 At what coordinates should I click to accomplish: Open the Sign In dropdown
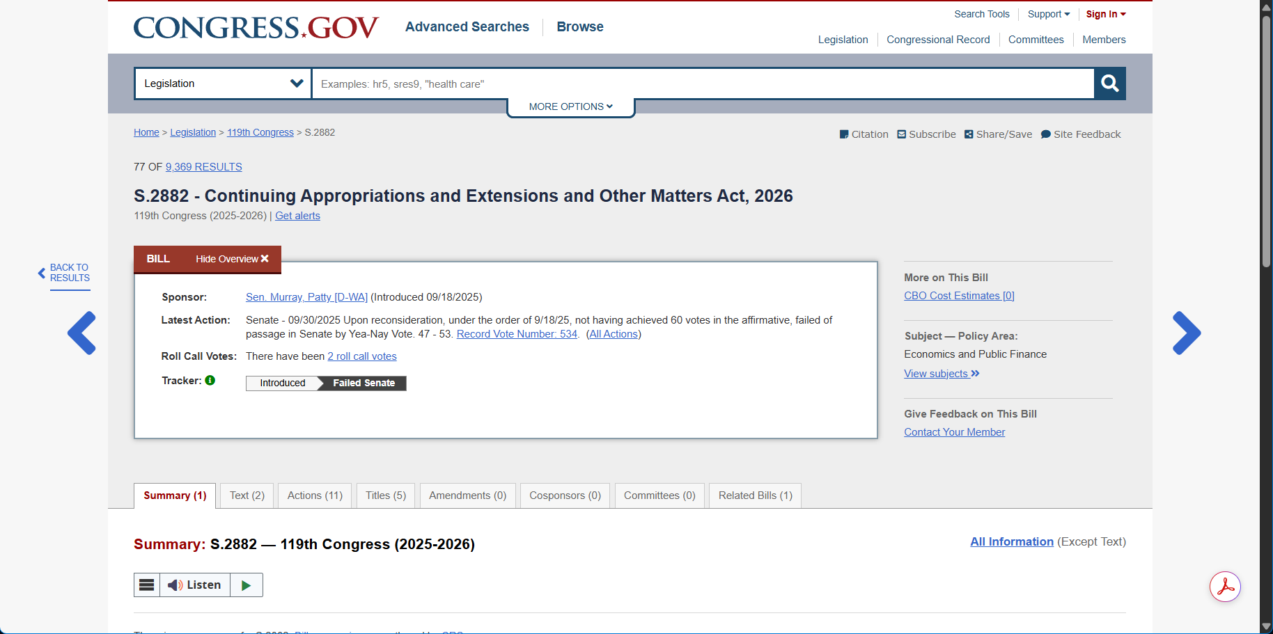(1105, 14)
